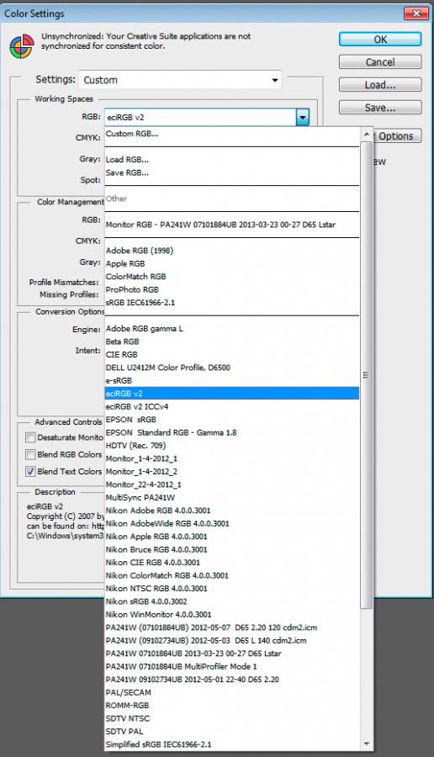The image size is (434, 757).
Task: Uncheck Blend Text Colors checkbox
Action: coord(30,471)
